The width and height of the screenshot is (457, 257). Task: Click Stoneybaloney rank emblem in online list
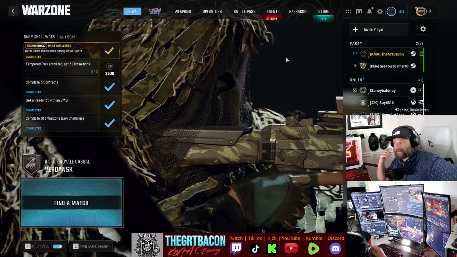click(363, 90)
